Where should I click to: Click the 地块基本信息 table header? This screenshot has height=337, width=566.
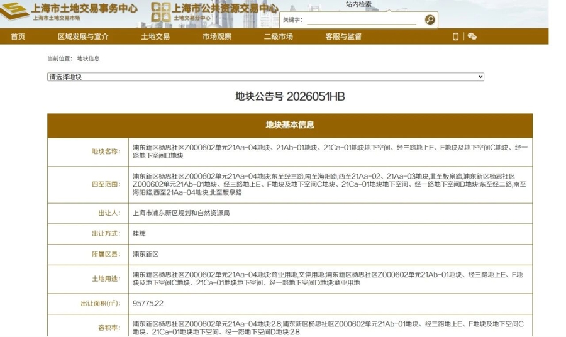[x=290, y=125]
